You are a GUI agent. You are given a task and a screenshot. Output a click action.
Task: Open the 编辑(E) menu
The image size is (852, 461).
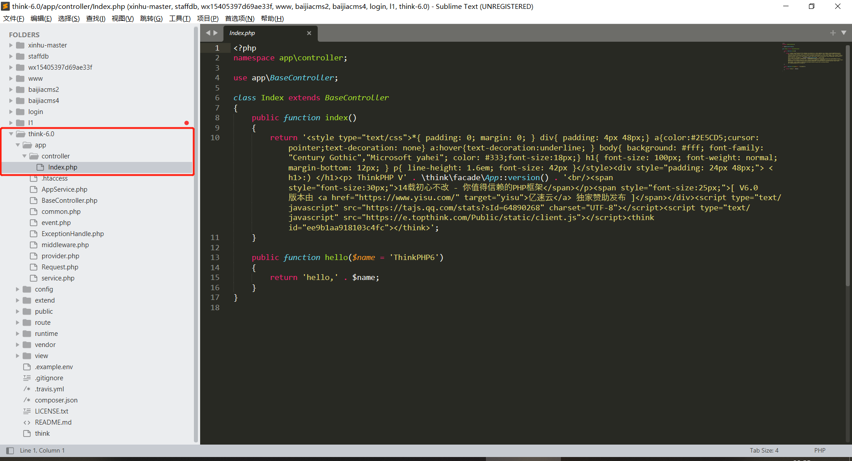click(x=41, y=18)
